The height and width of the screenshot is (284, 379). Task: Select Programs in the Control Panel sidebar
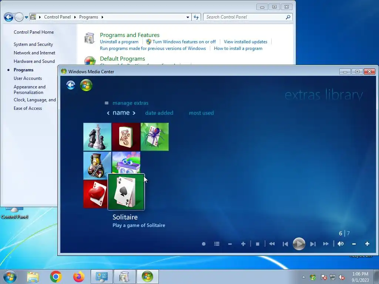[x=24, y=70]
